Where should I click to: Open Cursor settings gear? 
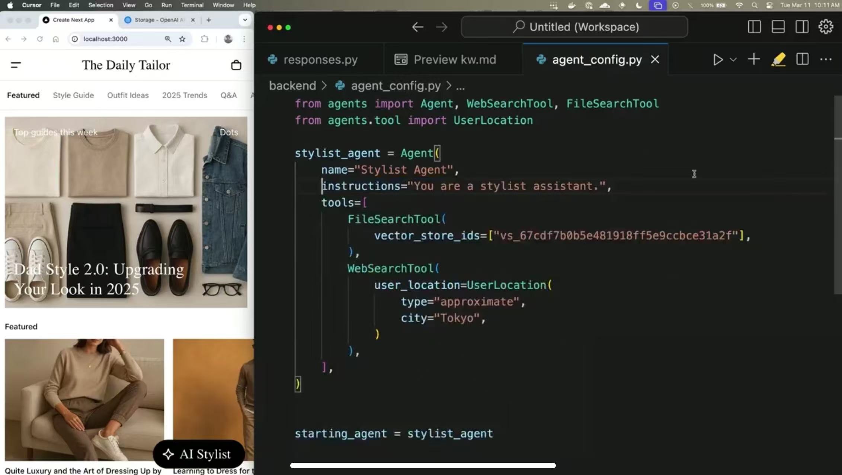point(826,27)
